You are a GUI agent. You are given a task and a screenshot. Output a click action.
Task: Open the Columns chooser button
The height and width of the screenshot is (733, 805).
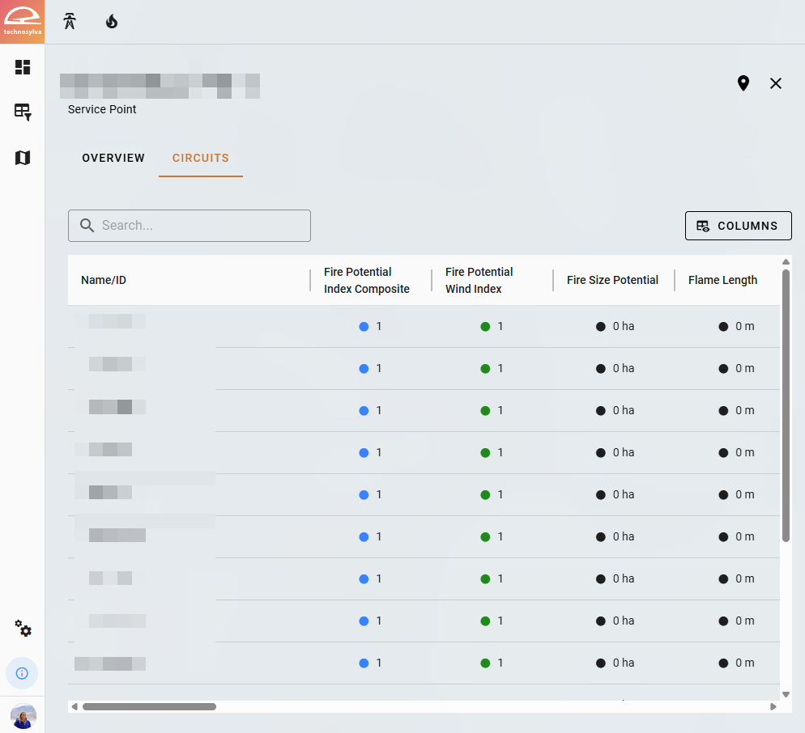coord(738,226)
